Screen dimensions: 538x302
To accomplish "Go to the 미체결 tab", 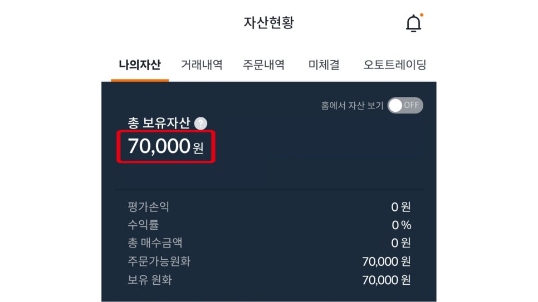I will (x=324, y=65).
